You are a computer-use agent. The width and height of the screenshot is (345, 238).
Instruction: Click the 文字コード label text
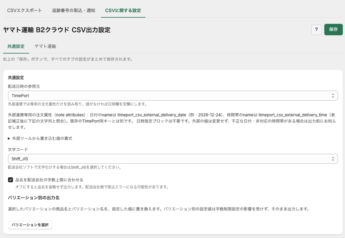(x=18, y=149)
